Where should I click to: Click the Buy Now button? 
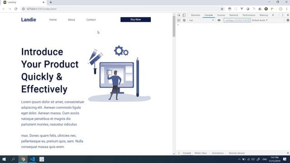pos(135,19)
